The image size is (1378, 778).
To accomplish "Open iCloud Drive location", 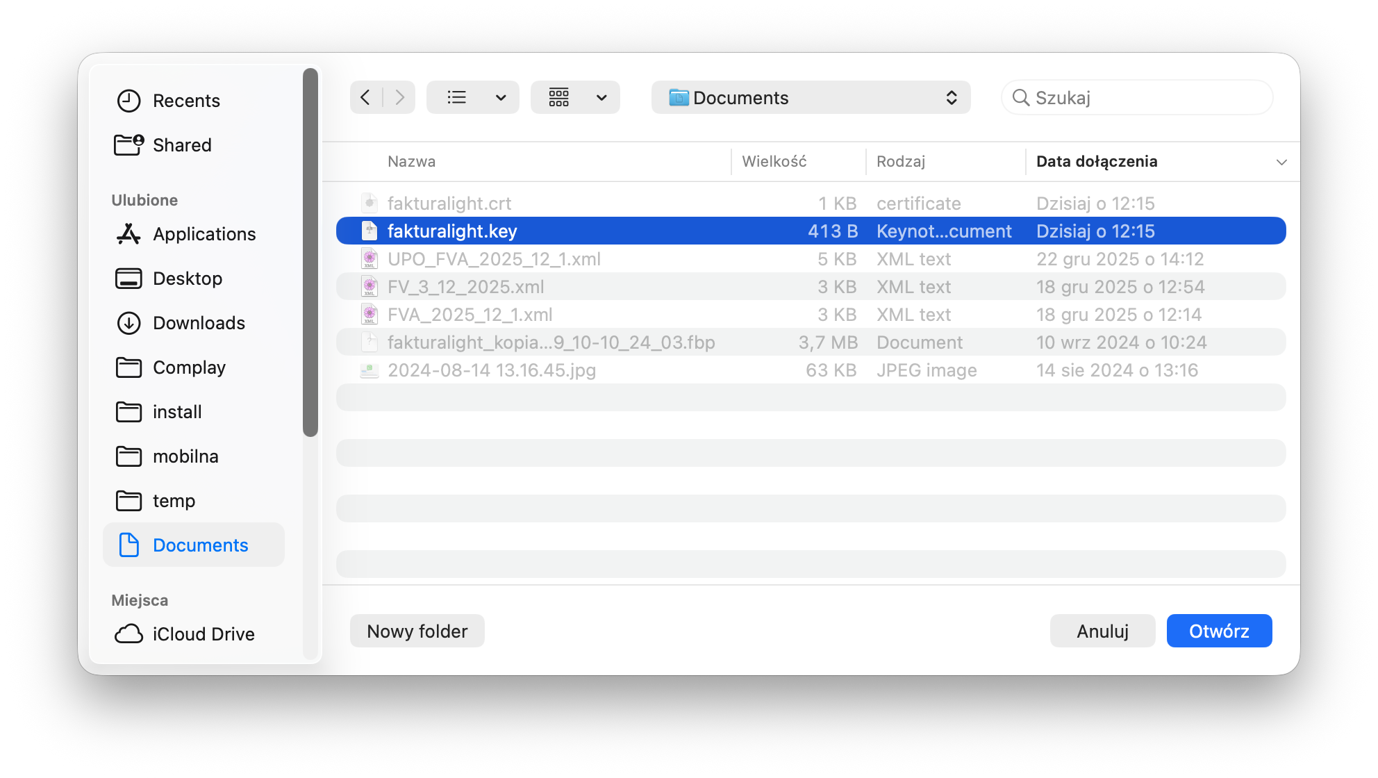I will click(x=203, y=634).
